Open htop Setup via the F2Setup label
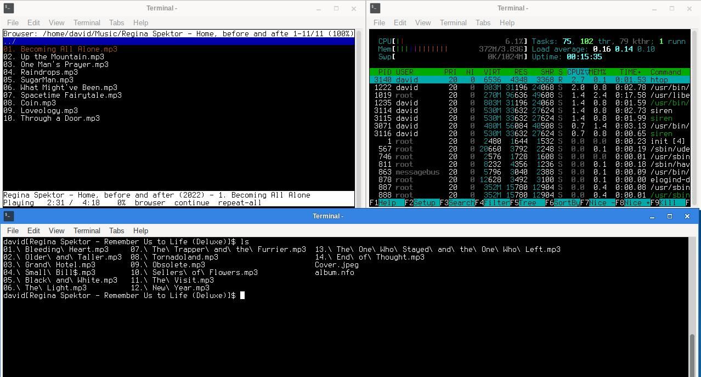The image size is (701, 377). 421,202
